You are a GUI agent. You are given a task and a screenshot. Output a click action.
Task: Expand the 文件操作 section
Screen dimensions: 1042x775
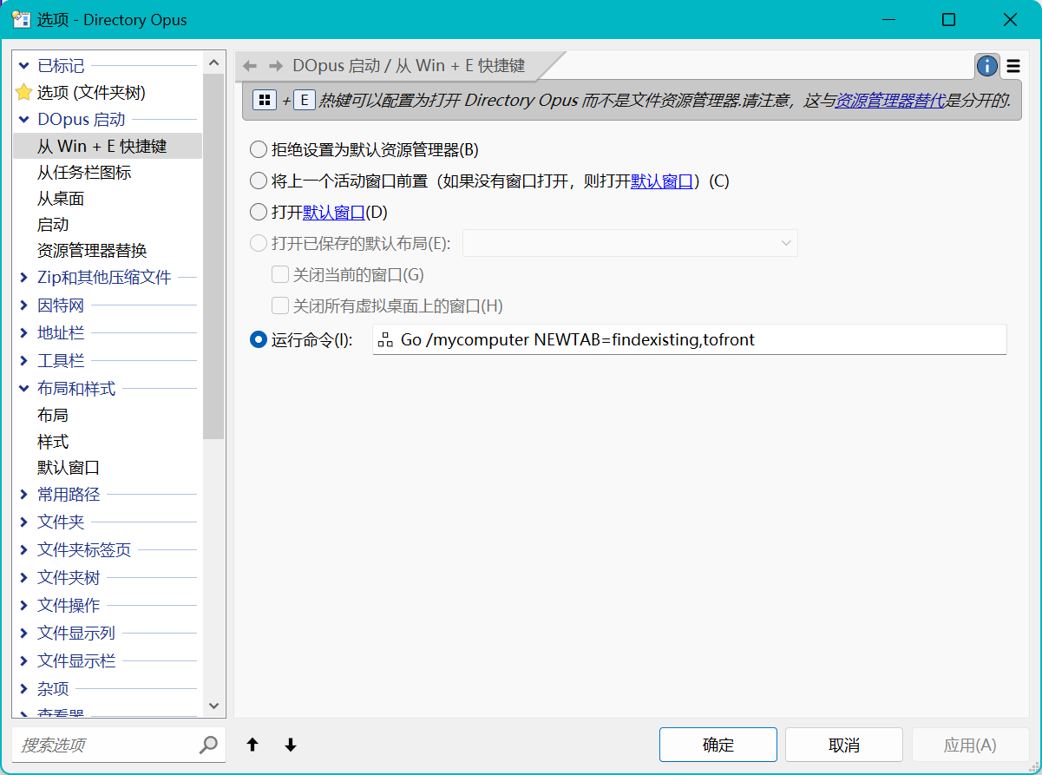tap(23, 606)
